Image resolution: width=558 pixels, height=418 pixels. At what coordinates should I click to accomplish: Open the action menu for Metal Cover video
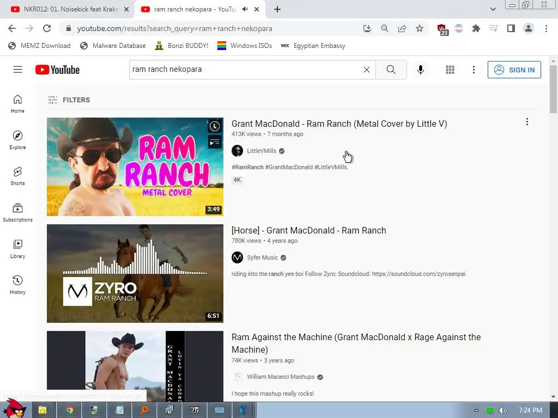[527, 122]
